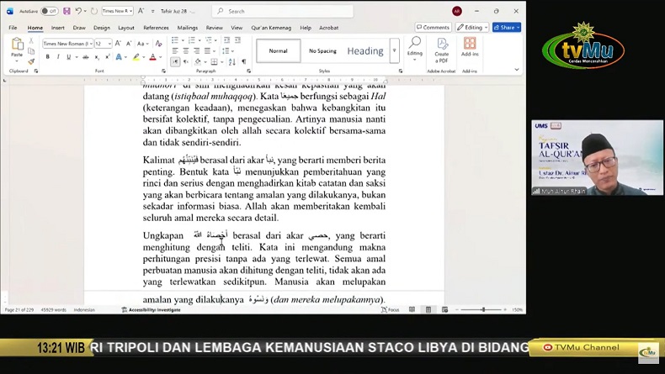Screen dimensions: 665x374
Task: Toggle the AutoSave switch
Action: pyautogui.click(x=50, y=11)
